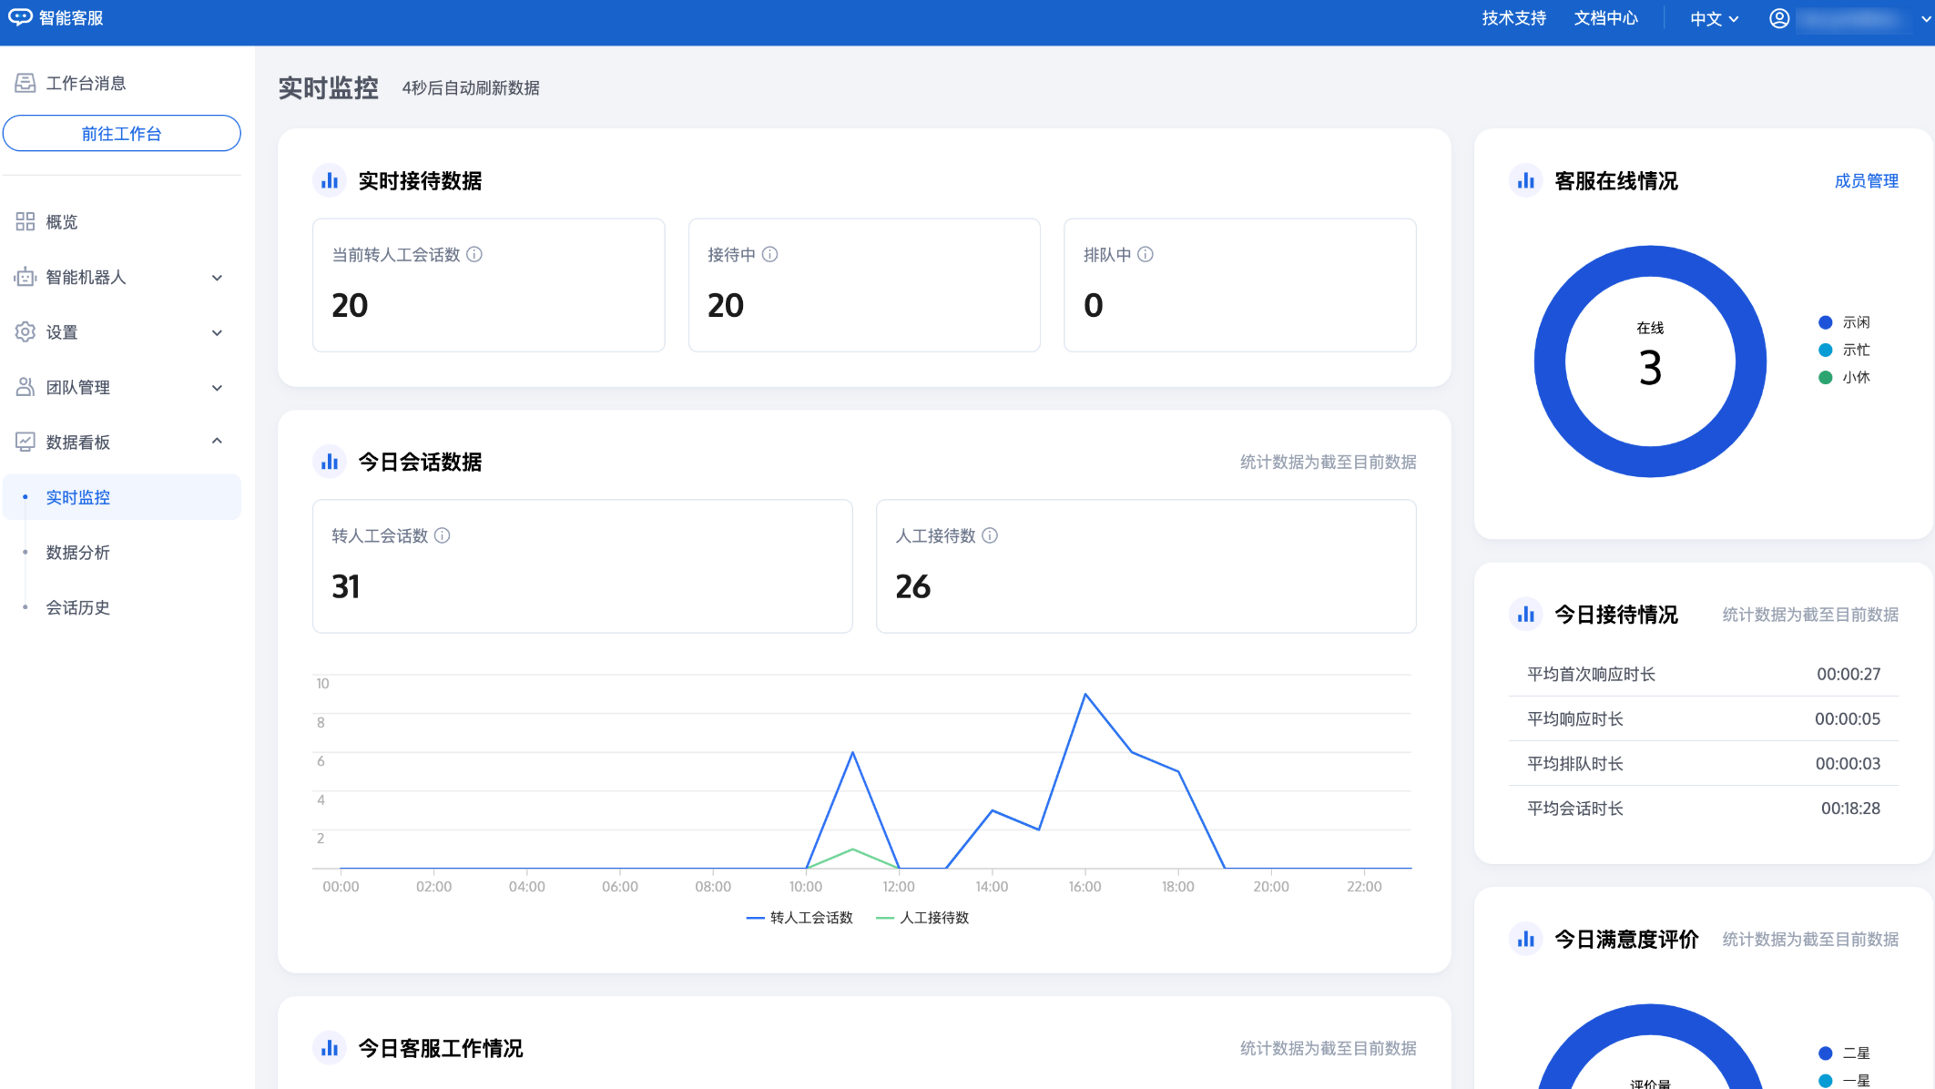Click the info icon beside 接待中

(x=769, y=255)
